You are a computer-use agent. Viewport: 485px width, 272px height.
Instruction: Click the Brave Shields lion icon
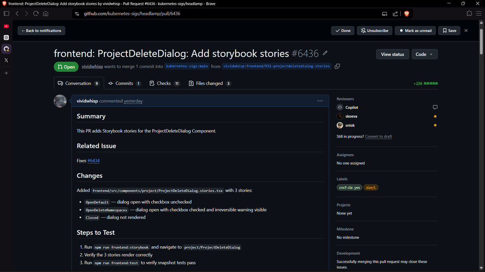407,14
